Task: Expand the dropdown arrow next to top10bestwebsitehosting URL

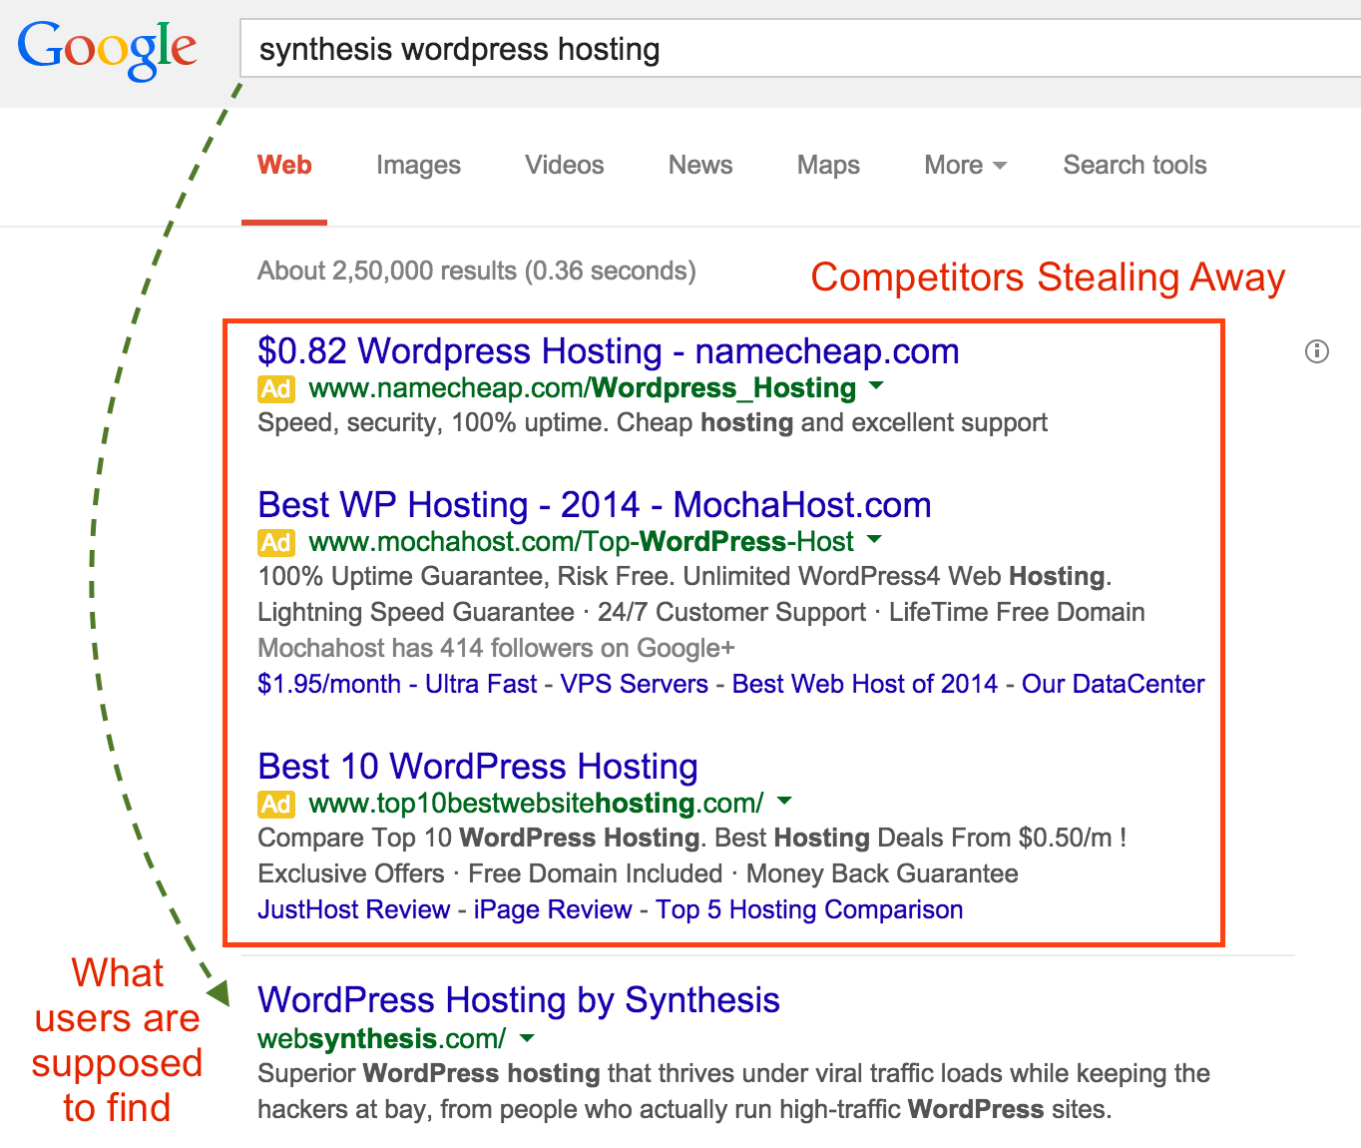Action: [x=784, y=802]
